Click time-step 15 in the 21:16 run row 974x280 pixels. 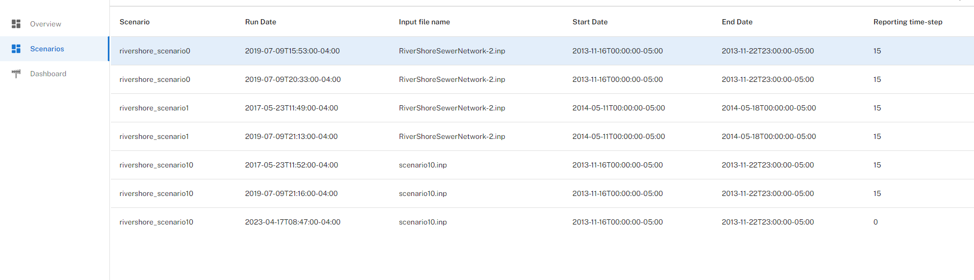point(877,193)
